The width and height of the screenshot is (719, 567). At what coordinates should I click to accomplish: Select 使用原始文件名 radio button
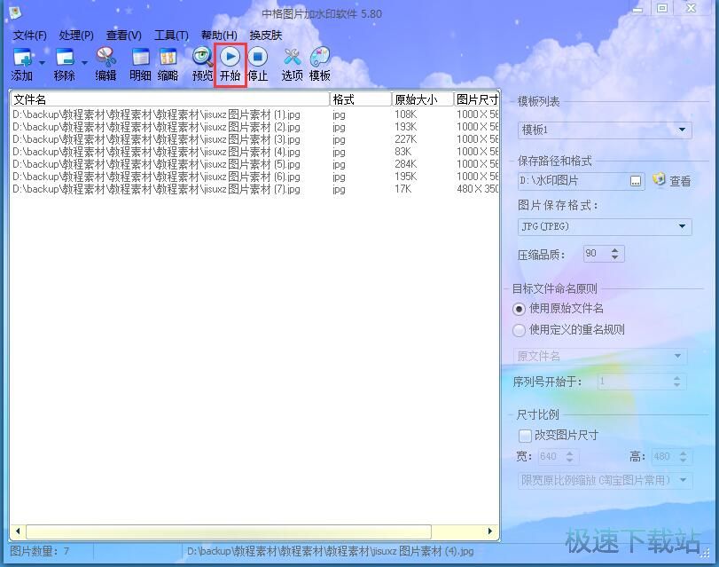coord(520,309)
